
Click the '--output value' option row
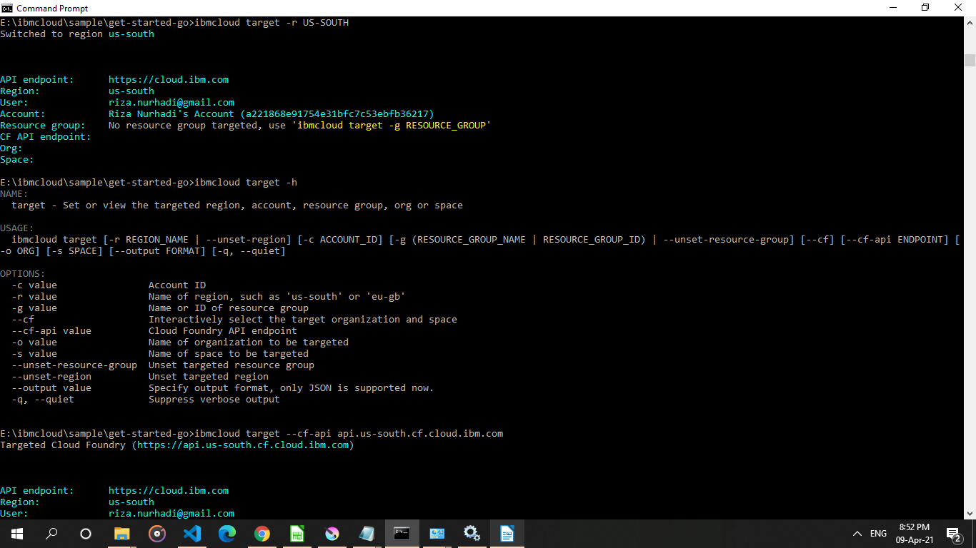(x=223, y=388)
